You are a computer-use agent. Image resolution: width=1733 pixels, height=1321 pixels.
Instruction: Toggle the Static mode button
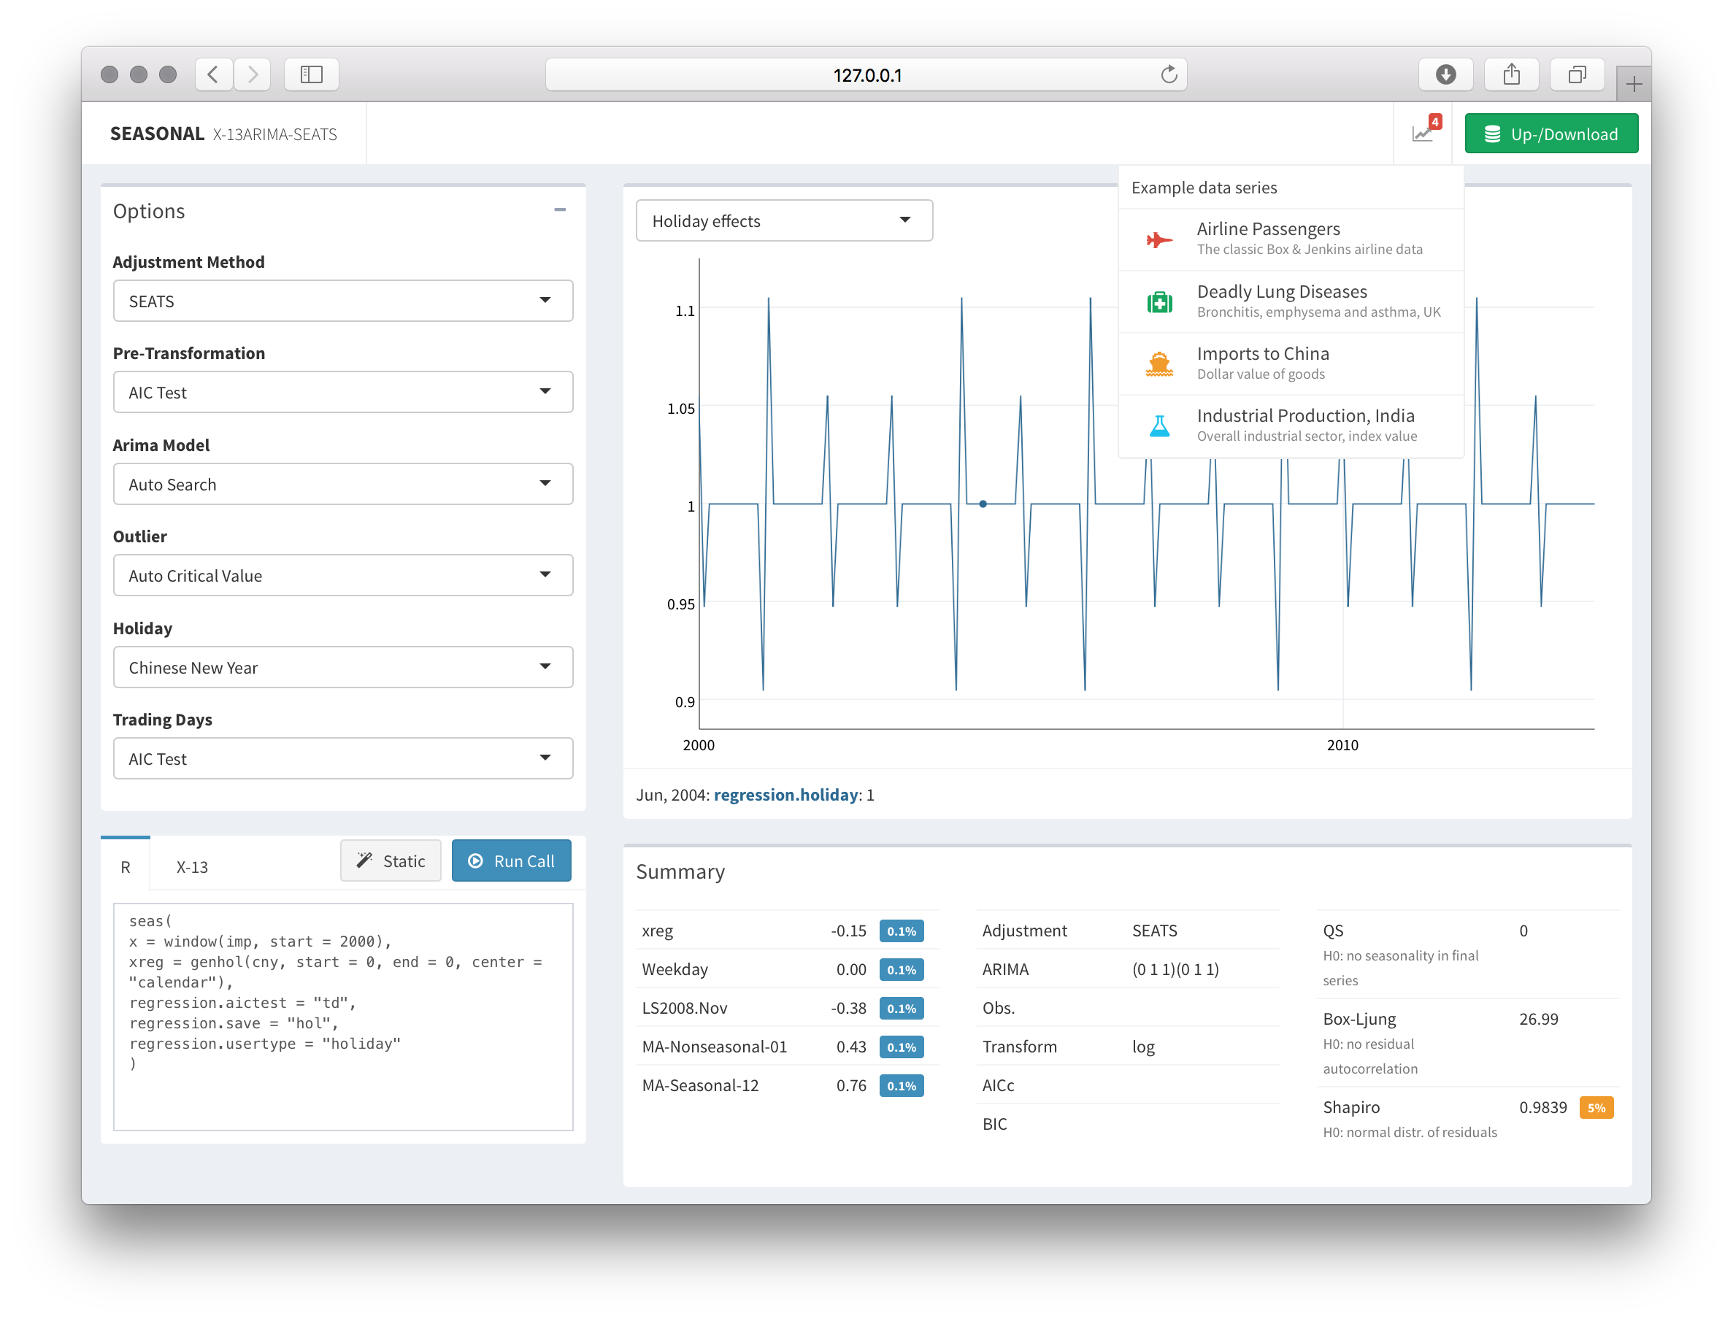[x=391, y=861]
